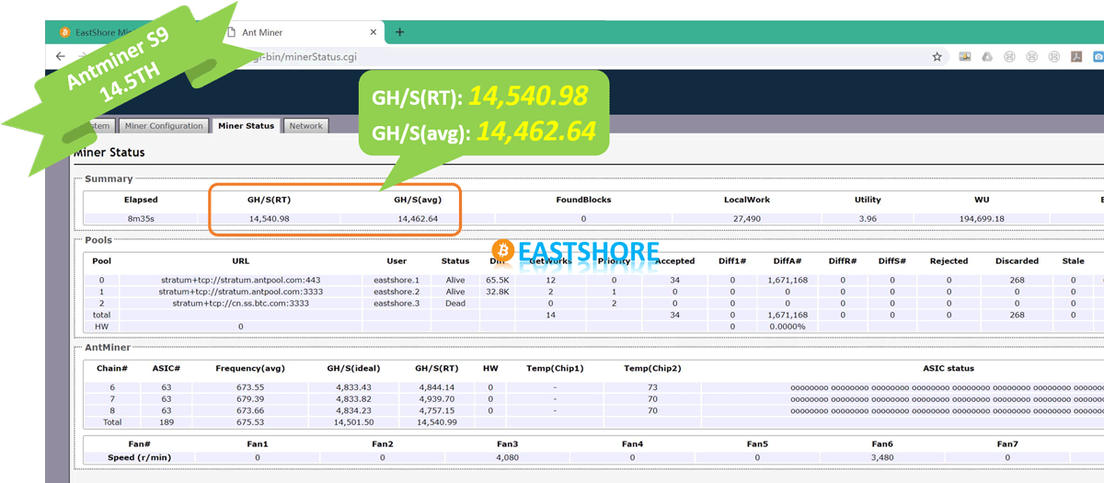Click chain 7 frequency 679.39
The image size is (1104, 483).
click(x=250, y=399)
